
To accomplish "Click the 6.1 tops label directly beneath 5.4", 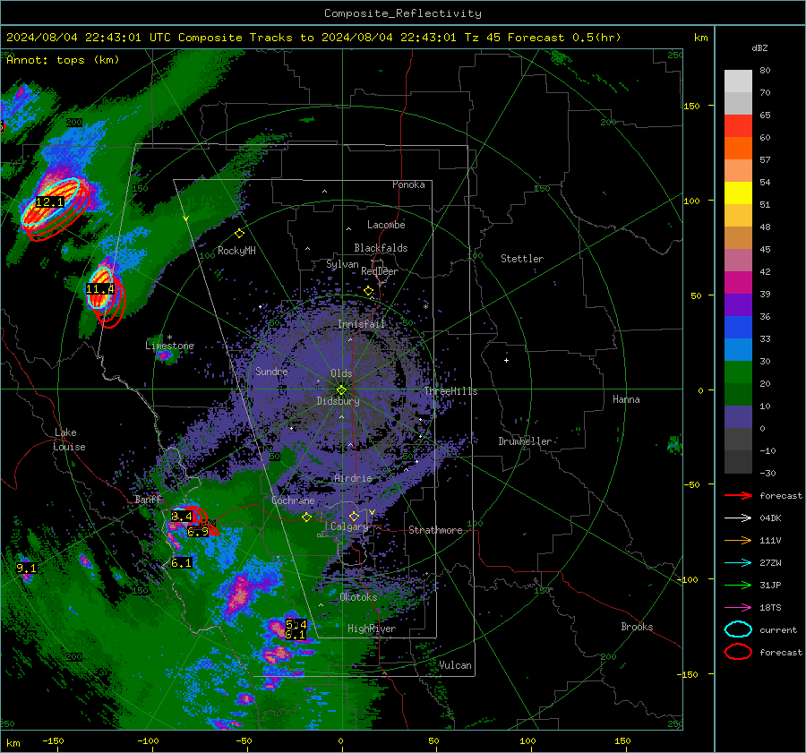I will coord(295,635).
